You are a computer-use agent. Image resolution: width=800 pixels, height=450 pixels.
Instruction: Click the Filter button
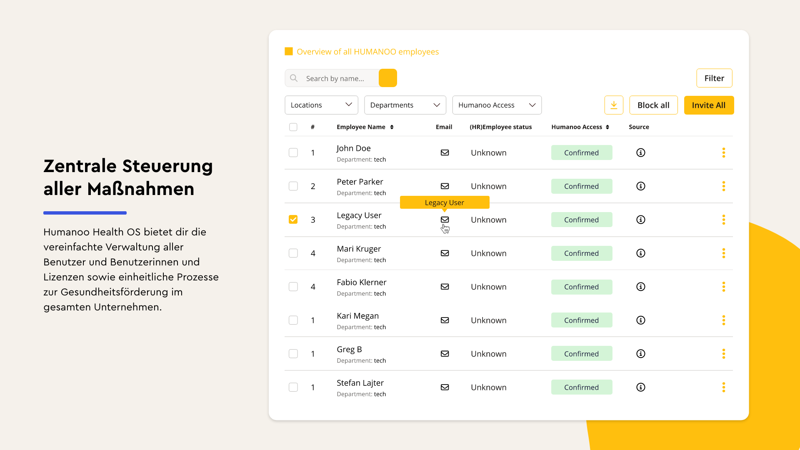tap(714, 78)
